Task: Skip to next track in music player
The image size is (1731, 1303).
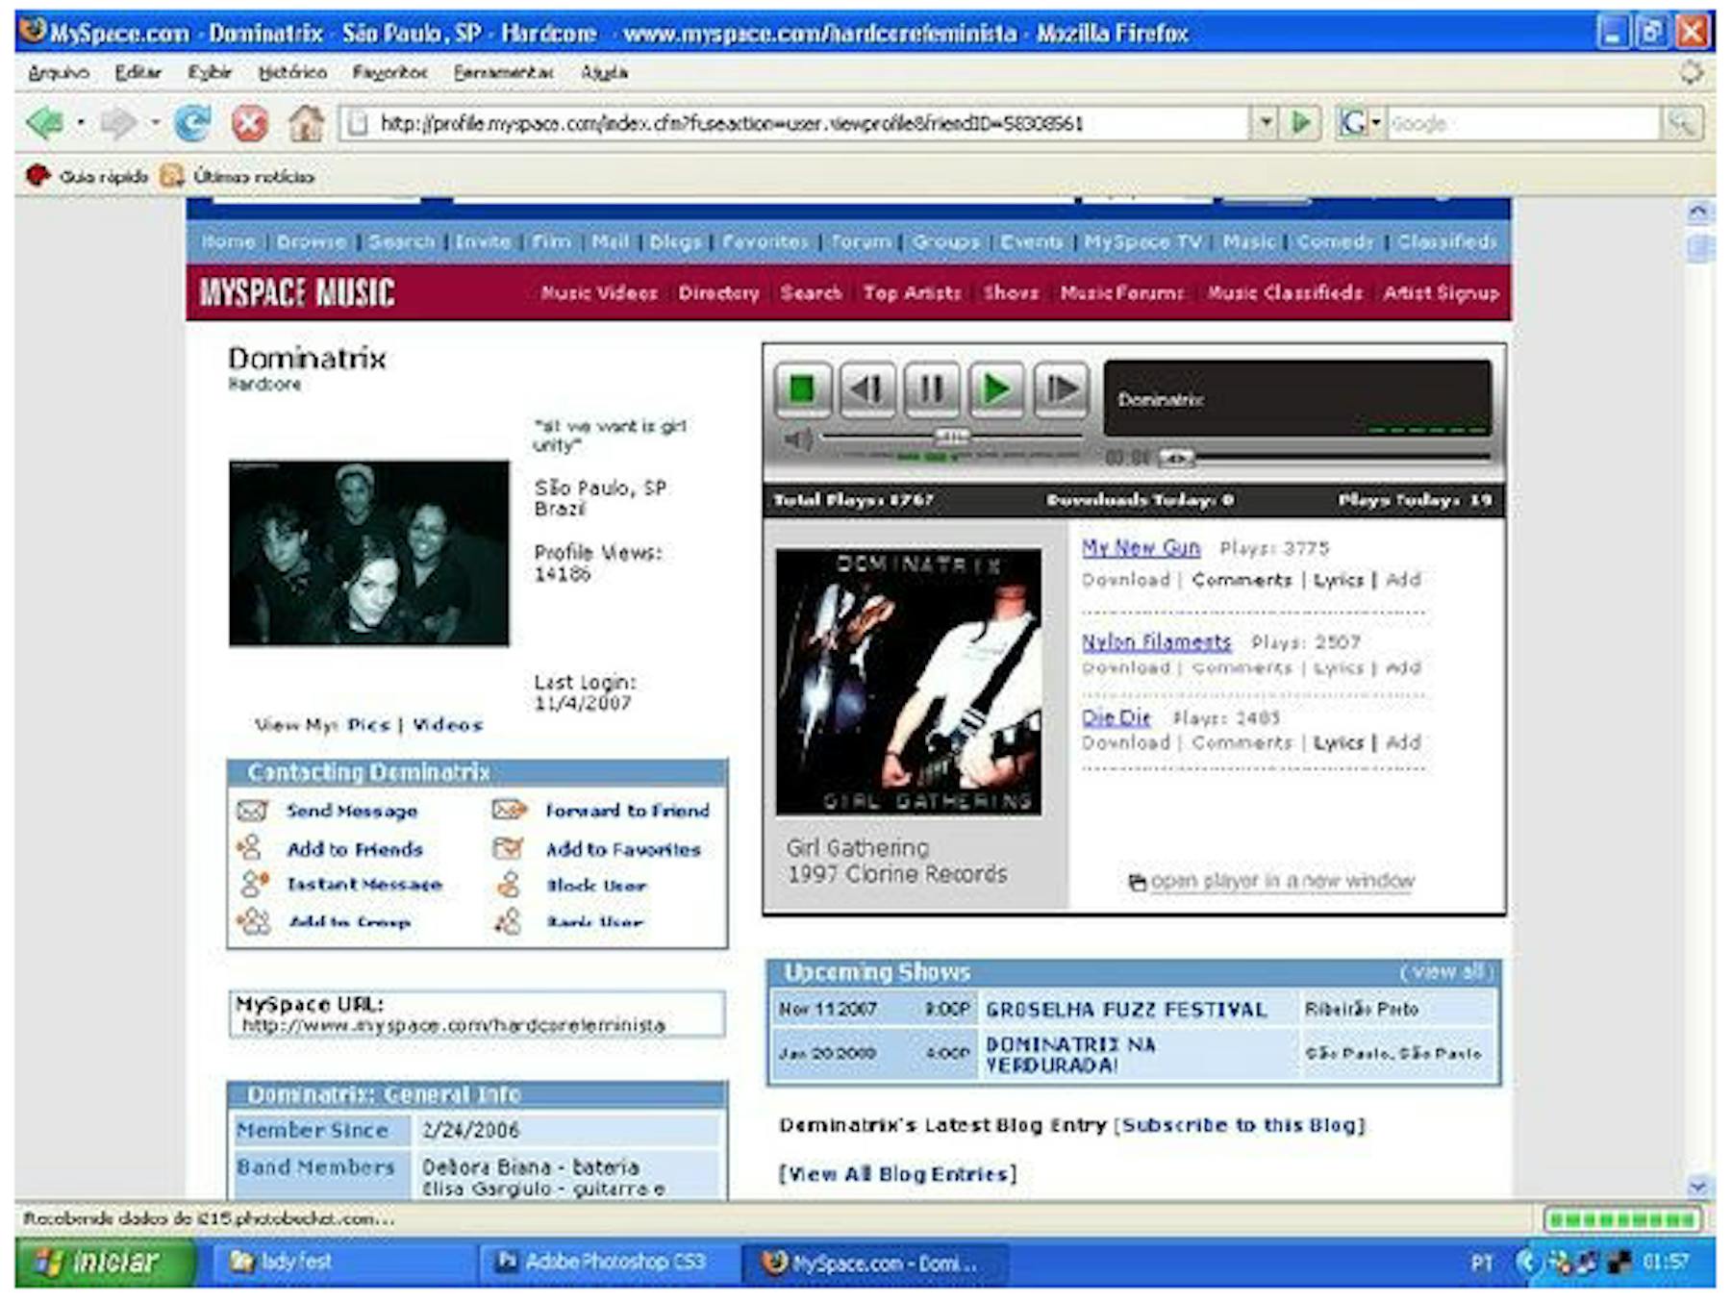Action: click(1061, 389)
